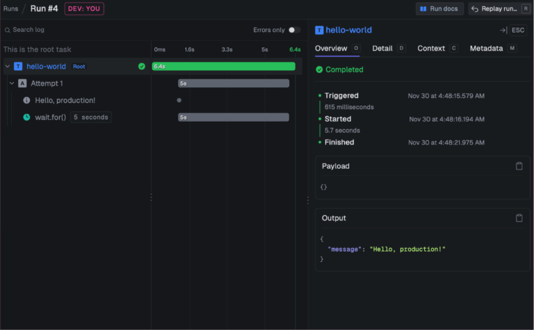This screenshot has height=330, width=534.
Task: Click the 5.7 seconds duration text
Action: [342, 131]
